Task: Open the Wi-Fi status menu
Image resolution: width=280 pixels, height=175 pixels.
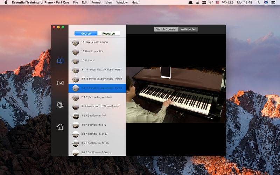Action: 211,2
